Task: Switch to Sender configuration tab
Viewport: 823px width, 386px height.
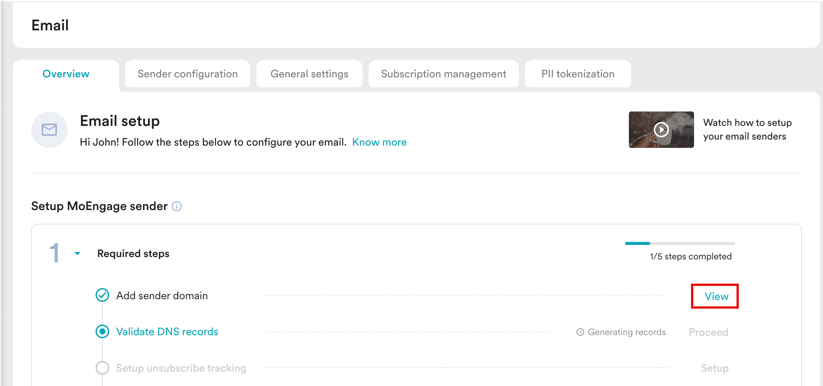Action: coord(187,74)
